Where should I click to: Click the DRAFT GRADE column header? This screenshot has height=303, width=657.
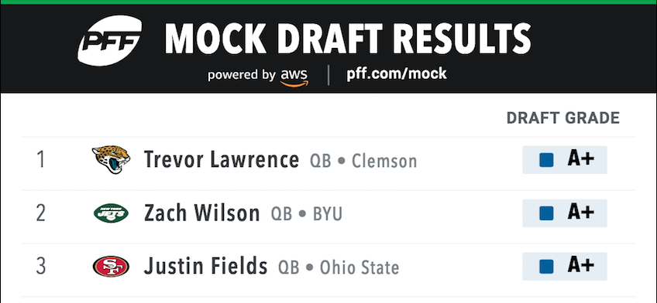563,118
